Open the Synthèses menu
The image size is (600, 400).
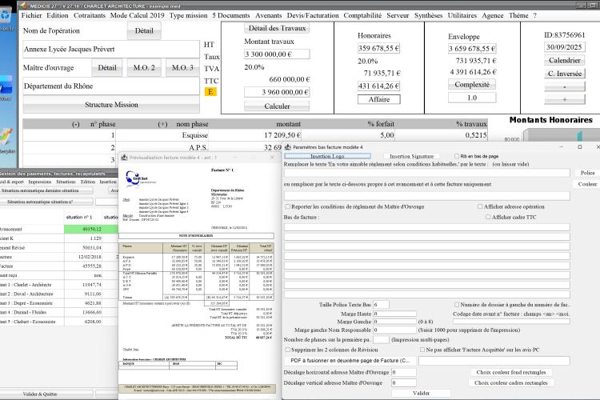pyautogui.click(x=428, y=16)
